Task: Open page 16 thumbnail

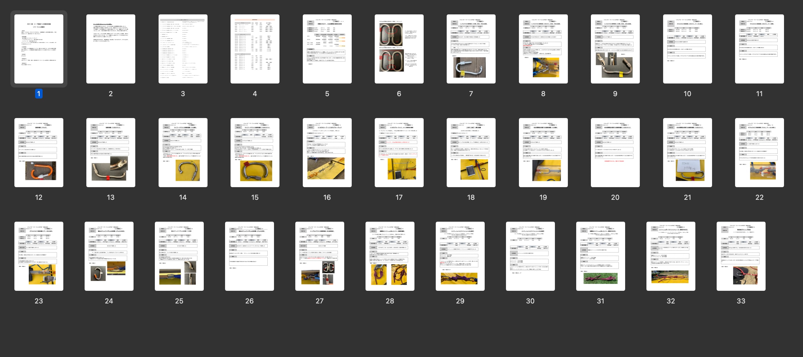Action: coord(327,152)
